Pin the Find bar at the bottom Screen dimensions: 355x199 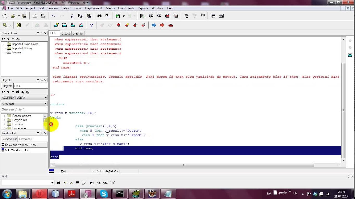[x=349, y=176]
